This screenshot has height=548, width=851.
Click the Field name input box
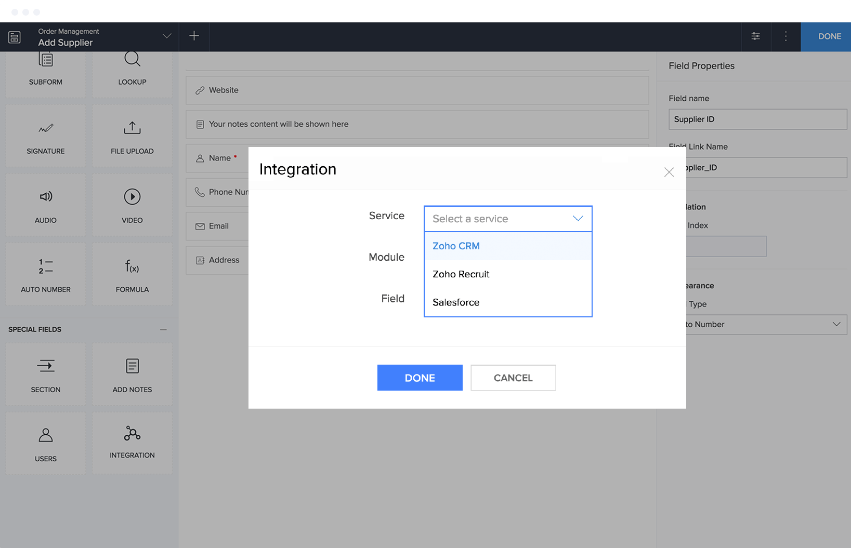coord(757,119)
